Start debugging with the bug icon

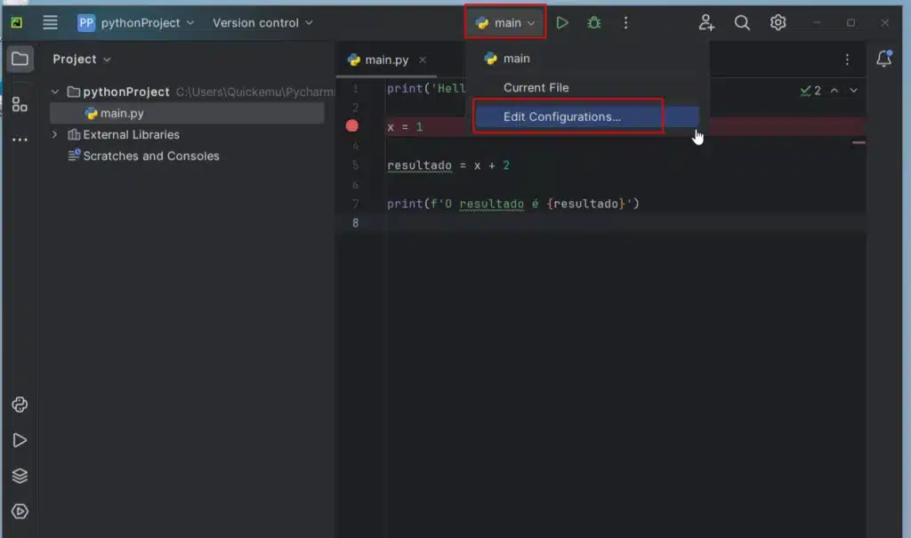593,22
